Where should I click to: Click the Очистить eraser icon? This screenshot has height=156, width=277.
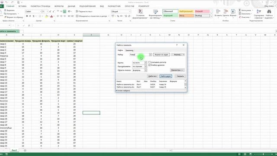pyautogui.click(x=240, y=17)
